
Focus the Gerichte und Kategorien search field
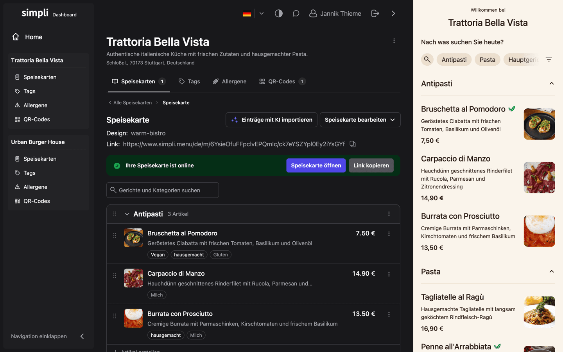[x=163, y=190]
